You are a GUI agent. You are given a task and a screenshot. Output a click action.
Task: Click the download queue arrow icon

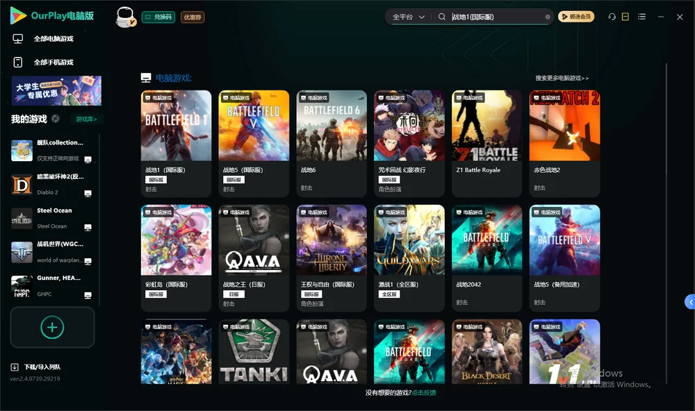[15, 367]
